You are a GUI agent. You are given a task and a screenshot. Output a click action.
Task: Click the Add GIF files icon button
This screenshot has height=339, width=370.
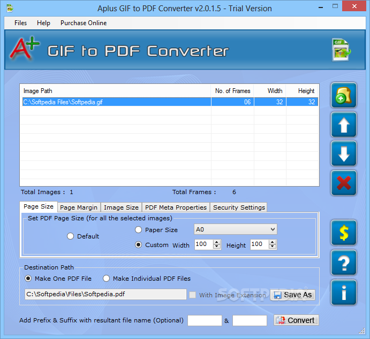click(x=344, y=95)
